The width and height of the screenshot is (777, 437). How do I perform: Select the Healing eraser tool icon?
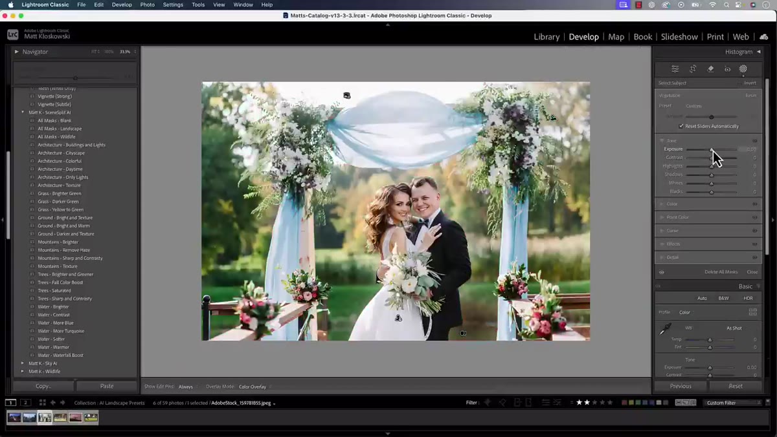click(710, 69)
